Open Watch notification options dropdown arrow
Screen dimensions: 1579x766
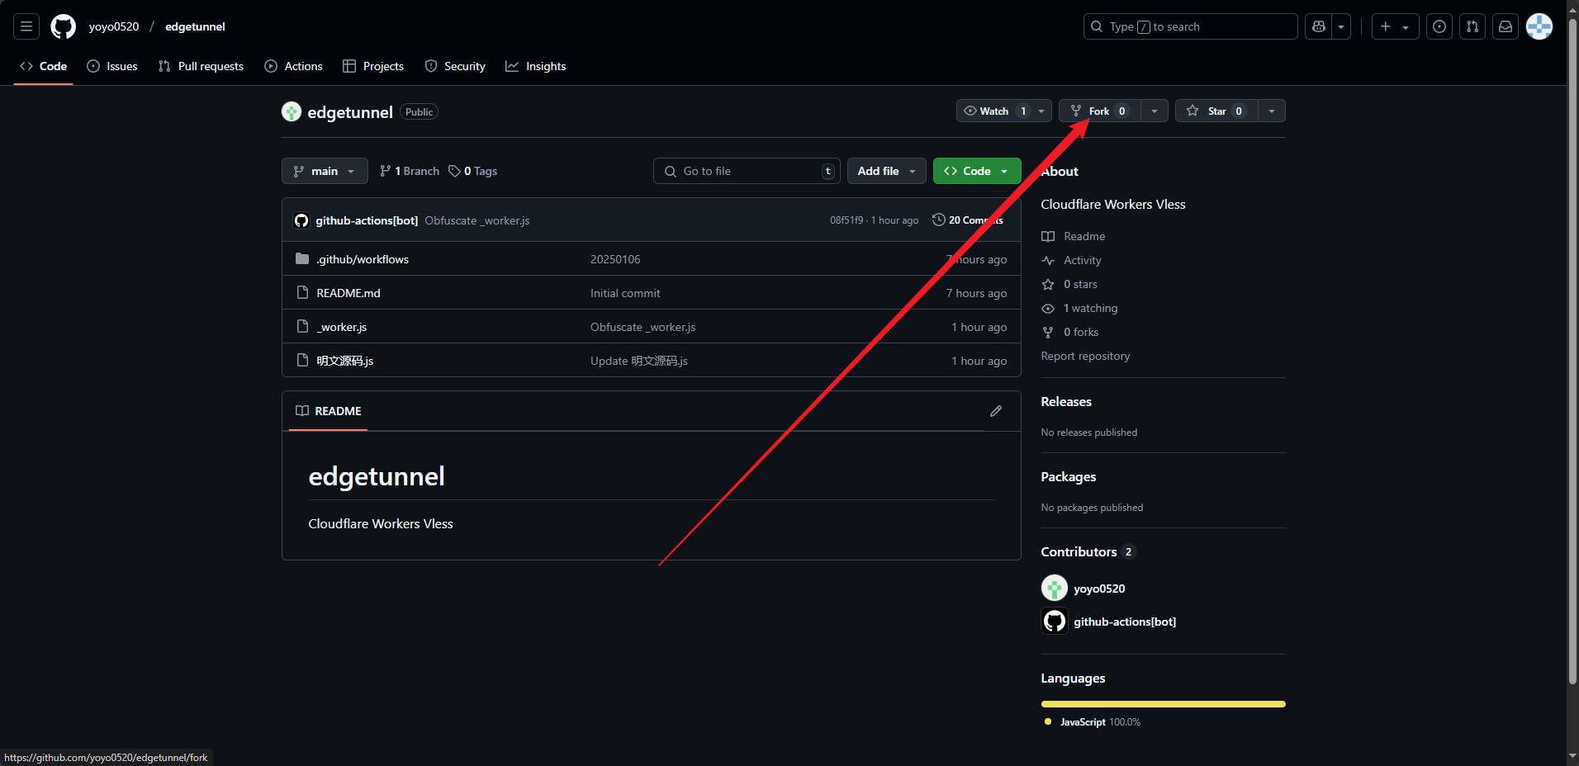pos(1041,111)
